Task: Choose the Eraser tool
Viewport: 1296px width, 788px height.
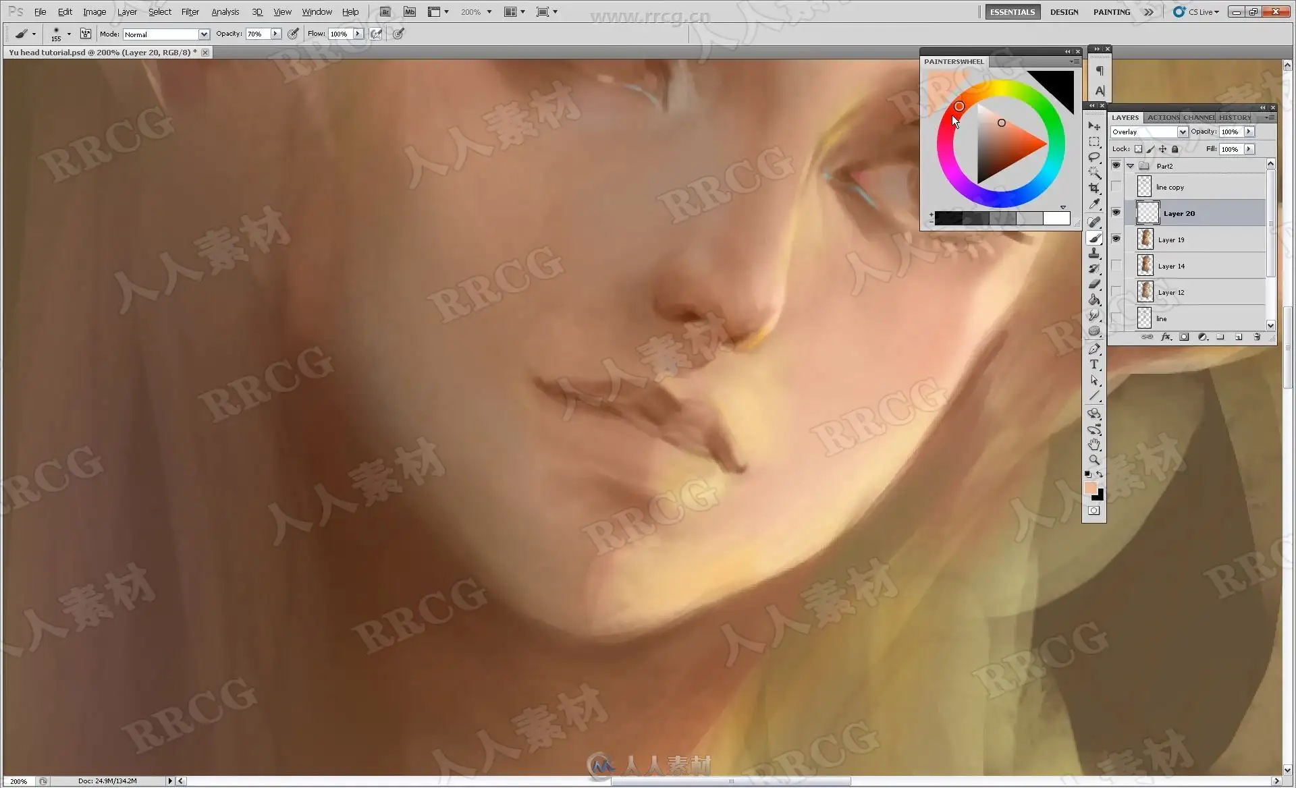Action: click(1094, 284)
